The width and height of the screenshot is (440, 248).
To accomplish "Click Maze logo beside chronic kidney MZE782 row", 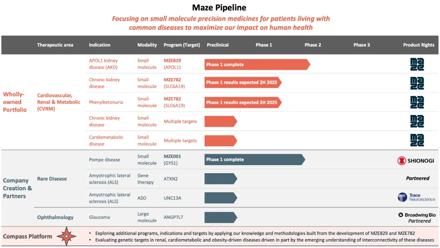I will 417,83.
